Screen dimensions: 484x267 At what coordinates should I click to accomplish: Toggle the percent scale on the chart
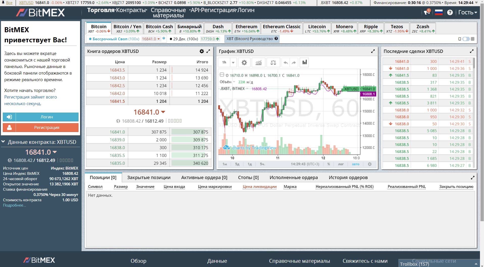pyautogui.click(x=328, y=164)
